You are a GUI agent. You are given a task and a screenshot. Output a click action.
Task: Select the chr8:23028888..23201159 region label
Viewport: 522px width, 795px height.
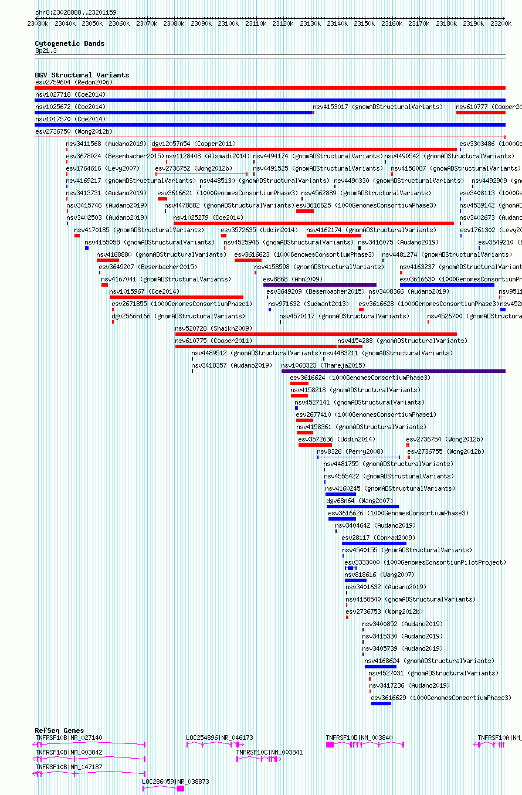coord(76,12)
